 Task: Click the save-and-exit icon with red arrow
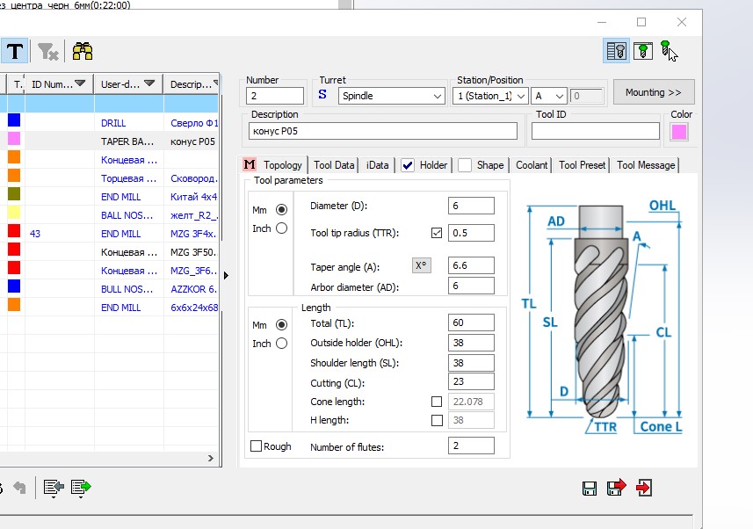click(616, 488)
